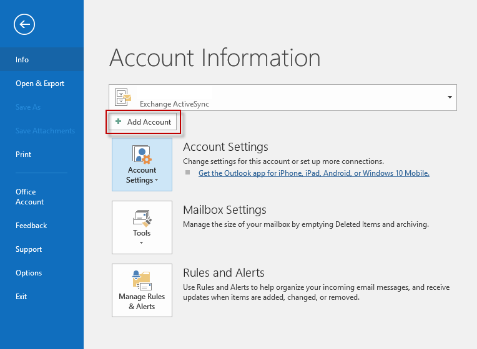This screenshot has height=349, width=477.
Task: Click the Exchange ActiveSync account icon
Action: point(123,98)
